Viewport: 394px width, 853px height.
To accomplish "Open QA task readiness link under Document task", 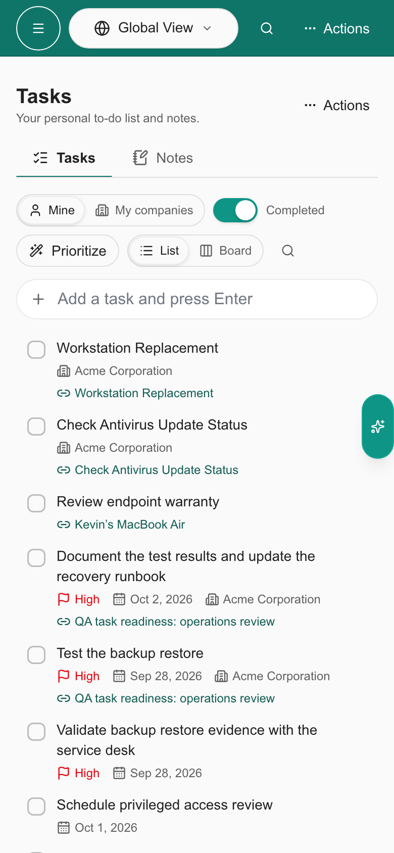I will tap(166, 622).
